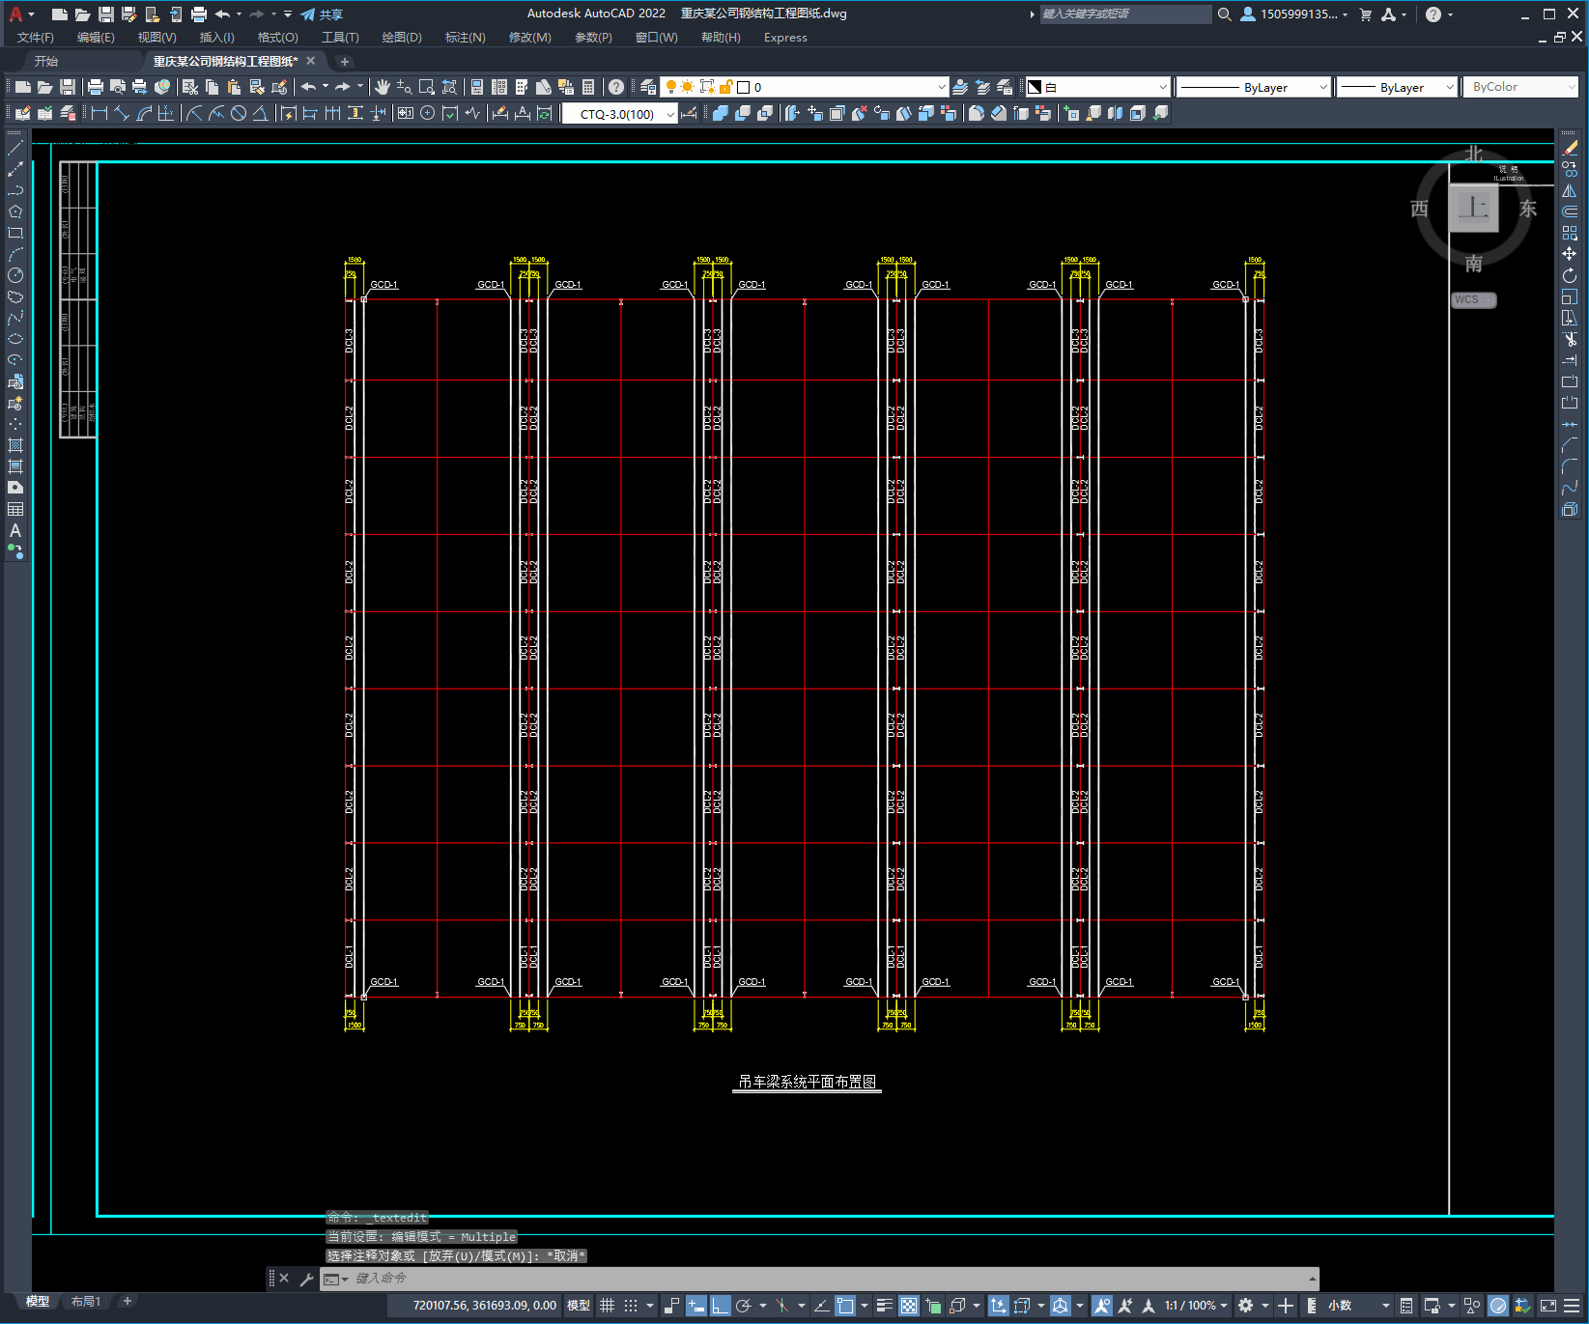Viewport: 1589px width, 1324px height.
Task: Open the Help question-mark icon
Action: click(616, 87)
